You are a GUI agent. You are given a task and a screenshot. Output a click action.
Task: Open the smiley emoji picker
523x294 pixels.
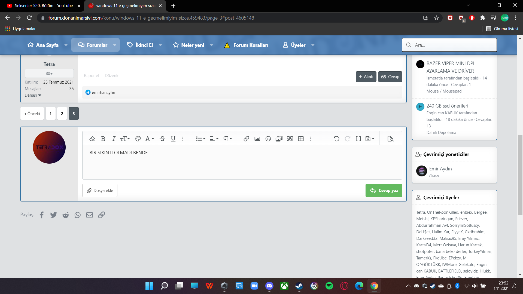268,139
